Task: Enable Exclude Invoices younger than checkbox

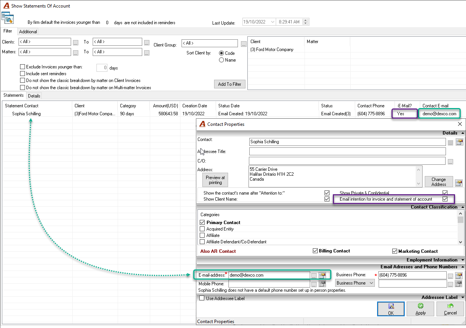Action: (23, 67)
